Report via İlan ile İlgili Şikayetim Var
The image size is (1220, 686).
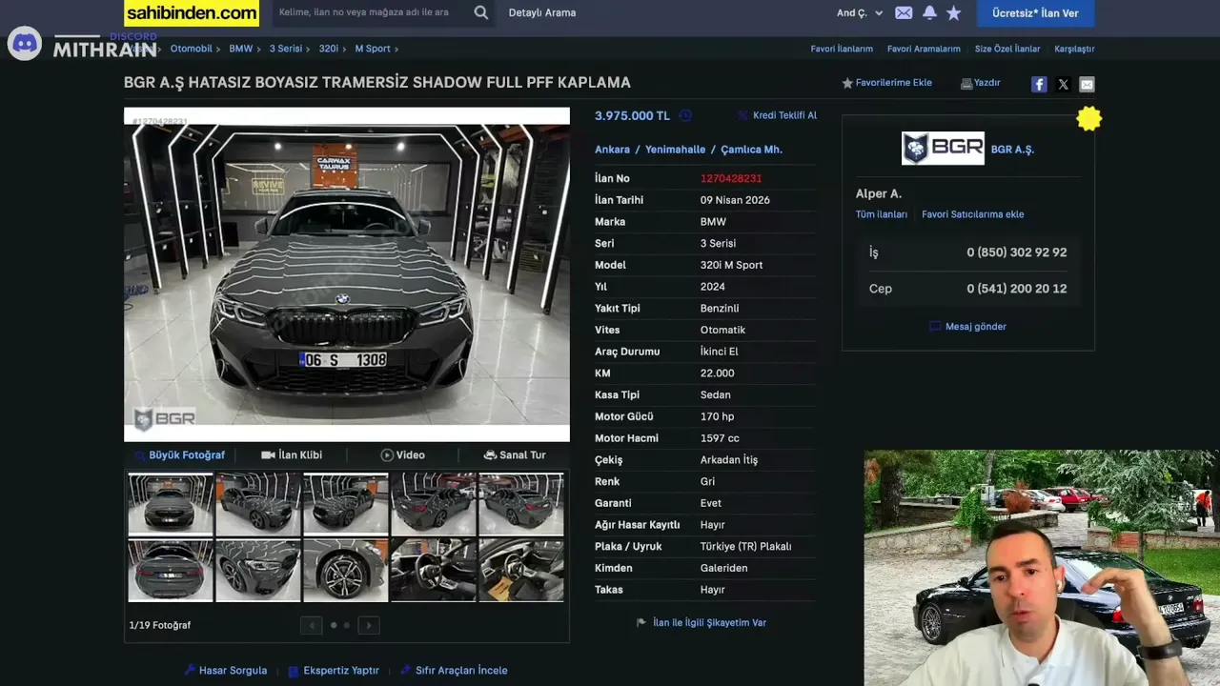(x=701, y=623)
